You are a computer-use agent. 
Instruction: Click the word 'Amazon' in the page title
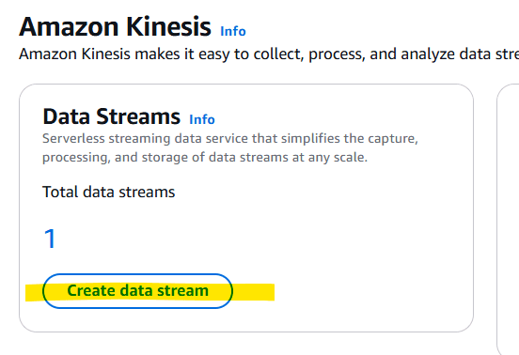click(x=69, y=26)
